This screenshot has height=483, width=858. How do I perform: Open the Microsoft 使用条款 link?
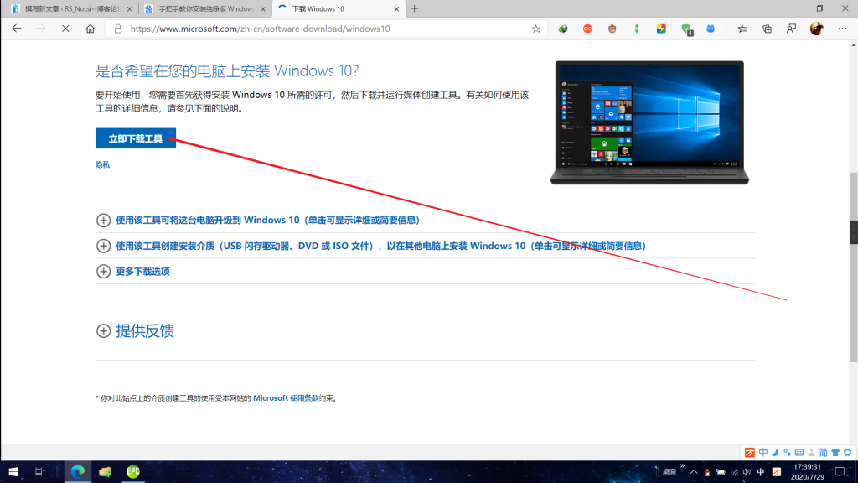(286, 398)
